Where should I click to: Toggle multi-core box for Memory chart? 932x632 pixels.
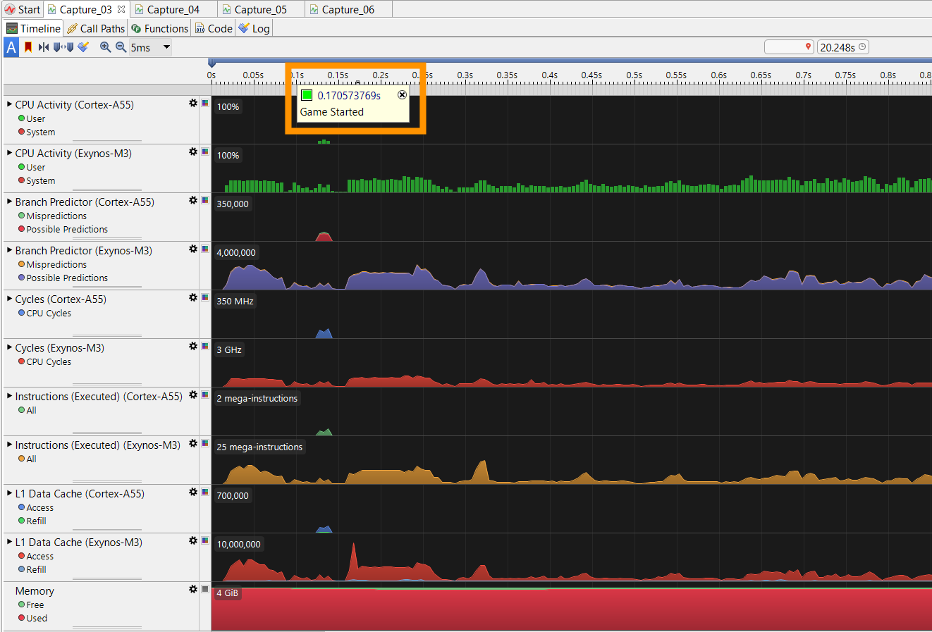coord(205,589)
